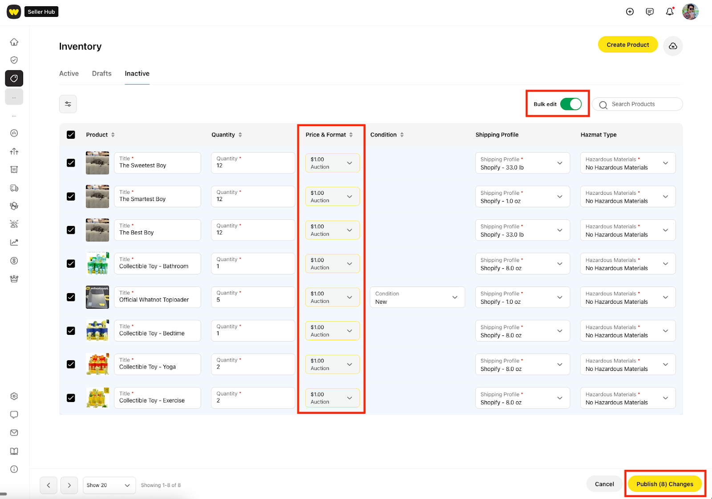Click the Create Product button
Viewport: 712px width, 499px height.
(x=627, y=45)
